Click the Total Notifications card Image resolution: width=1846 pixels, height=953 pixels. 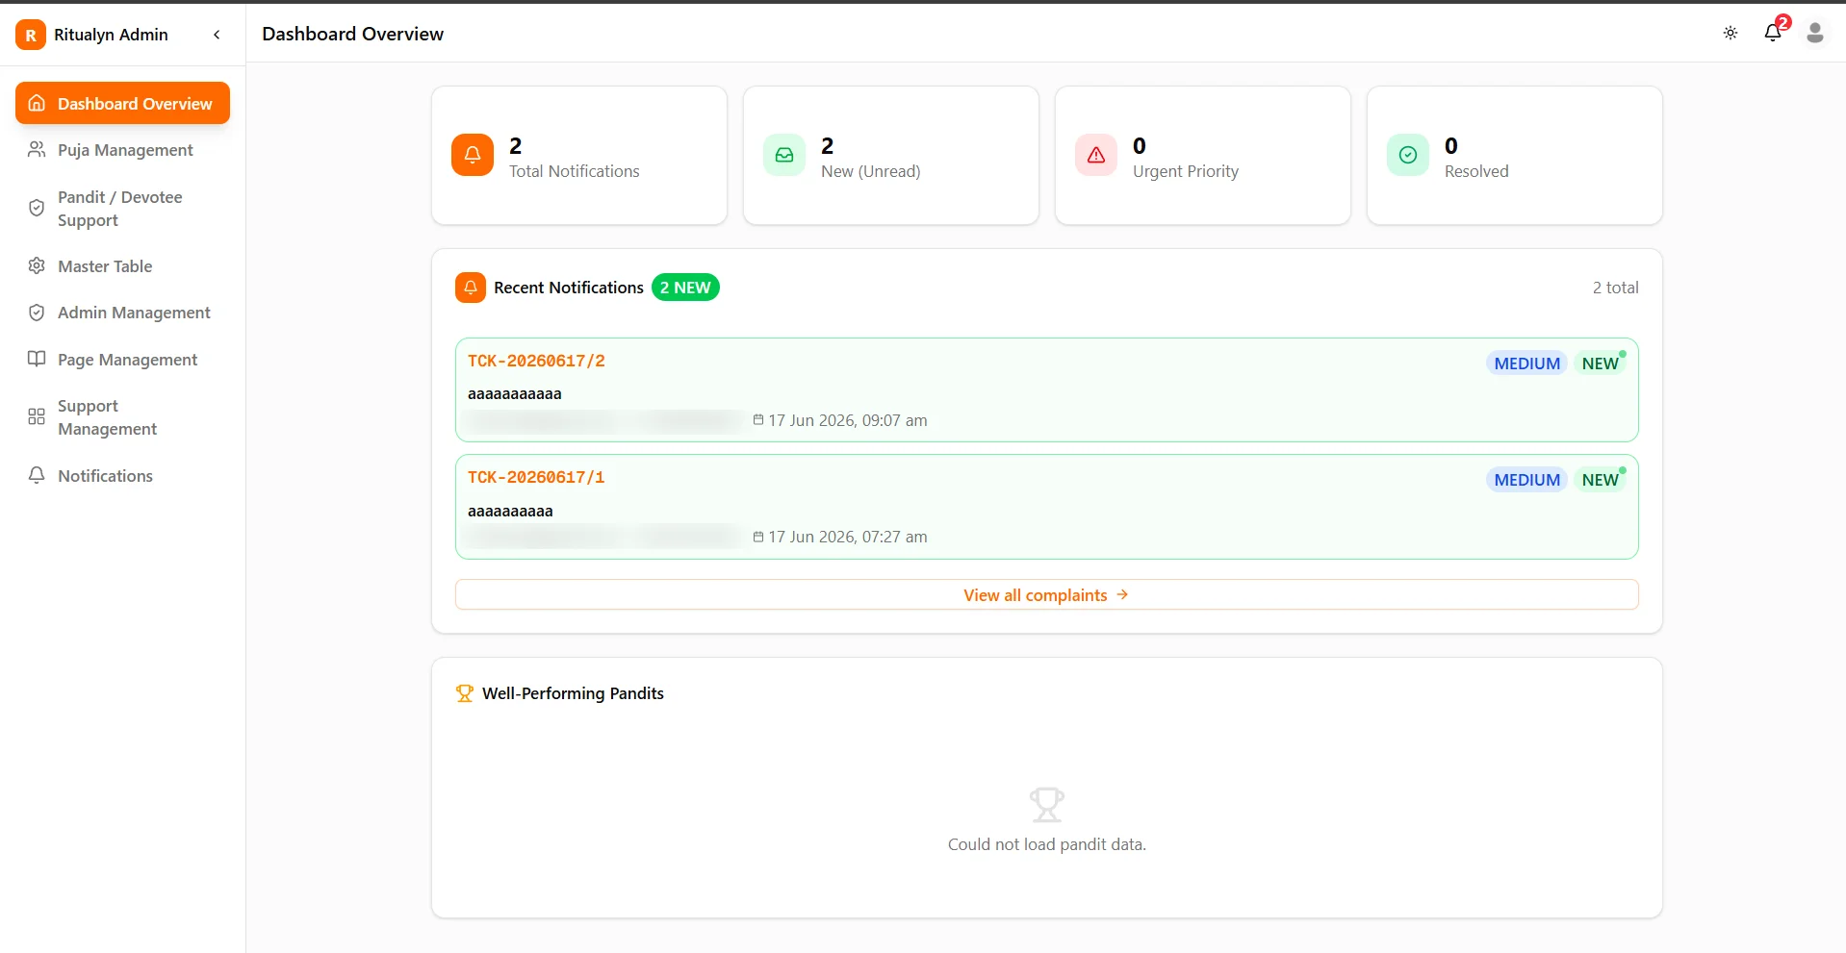[579, 156]
